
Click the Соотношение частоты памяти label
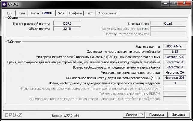(x=123, y=52)
